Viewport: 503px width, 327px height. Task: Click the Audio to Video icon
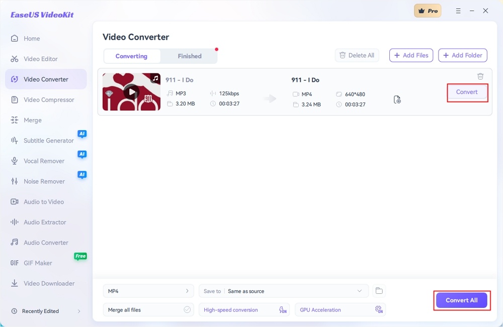15,202
